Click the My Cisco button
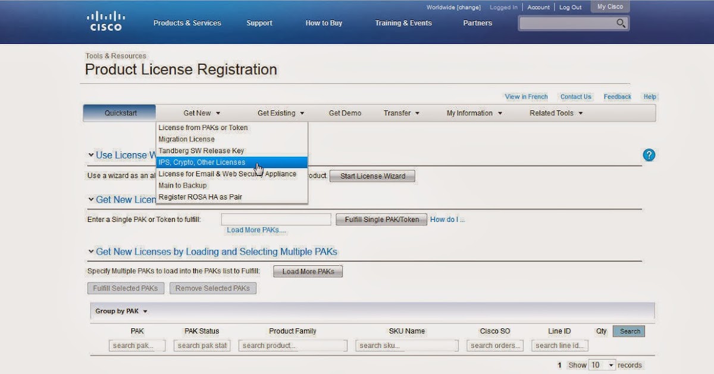The image size is (714, 374). coord(610,7)
